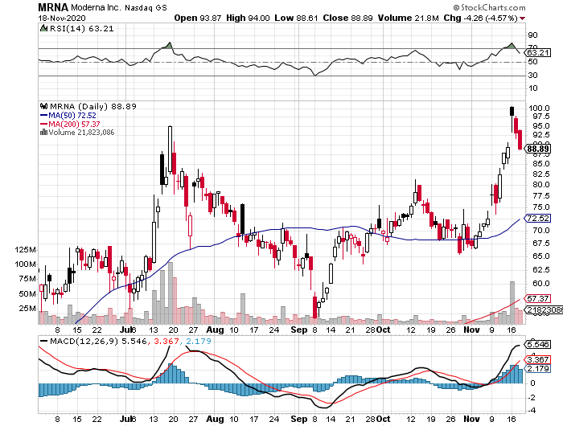The image size is (563, 426).
Task: Select the red MA(200) line swatch in legend
Action: pos(43,124)
